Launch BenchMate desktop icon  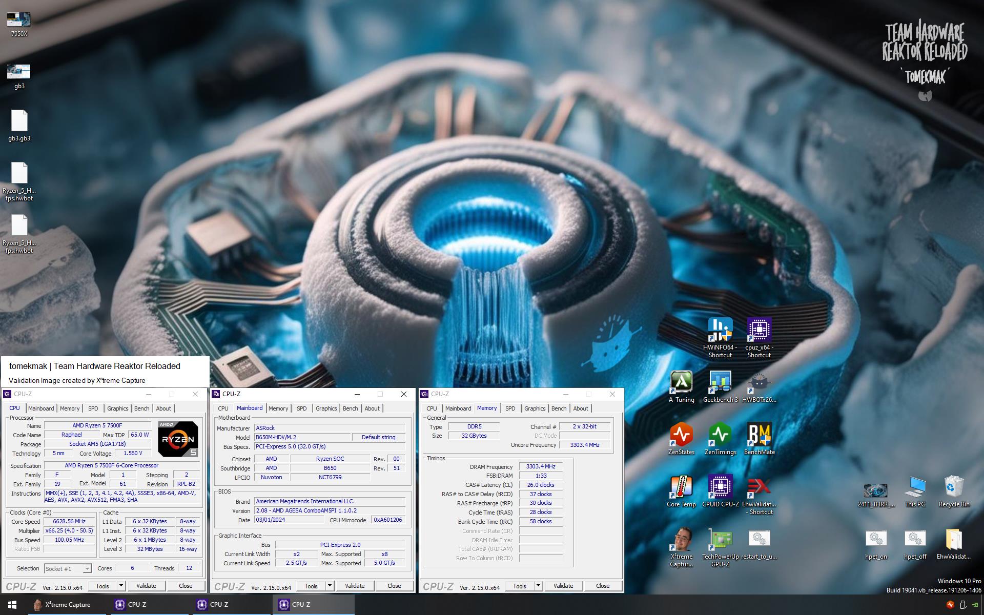(x=759, y=438)
